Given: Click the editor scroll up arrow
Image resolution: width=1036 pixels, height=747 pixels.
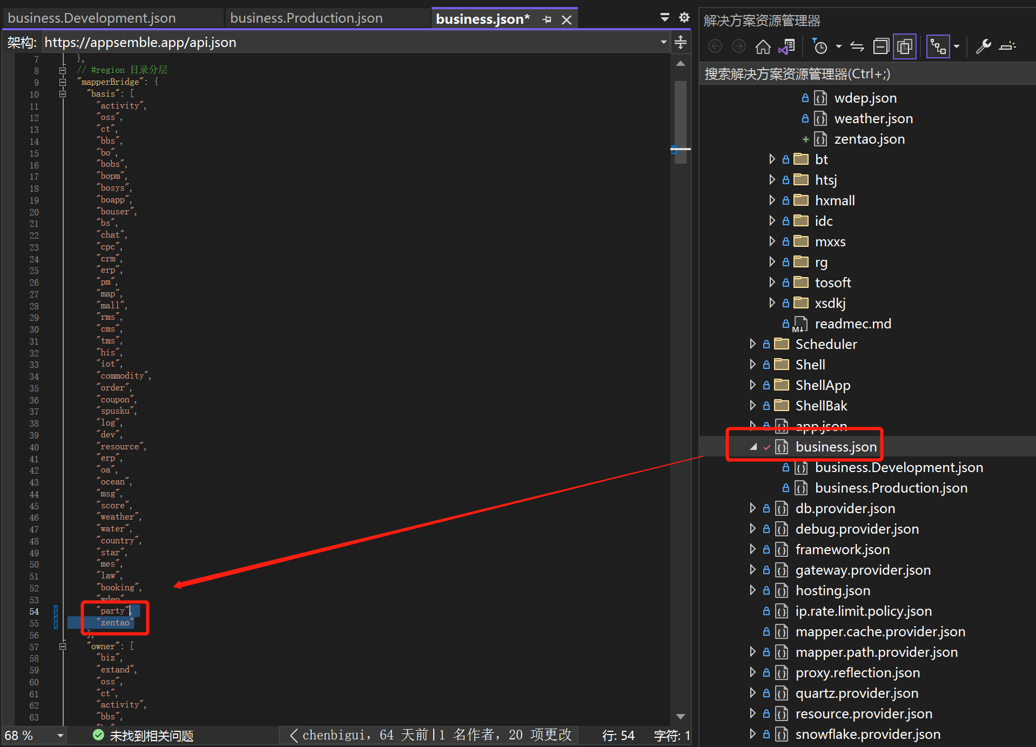Looking at the screenshot, I should coord(681,64).
